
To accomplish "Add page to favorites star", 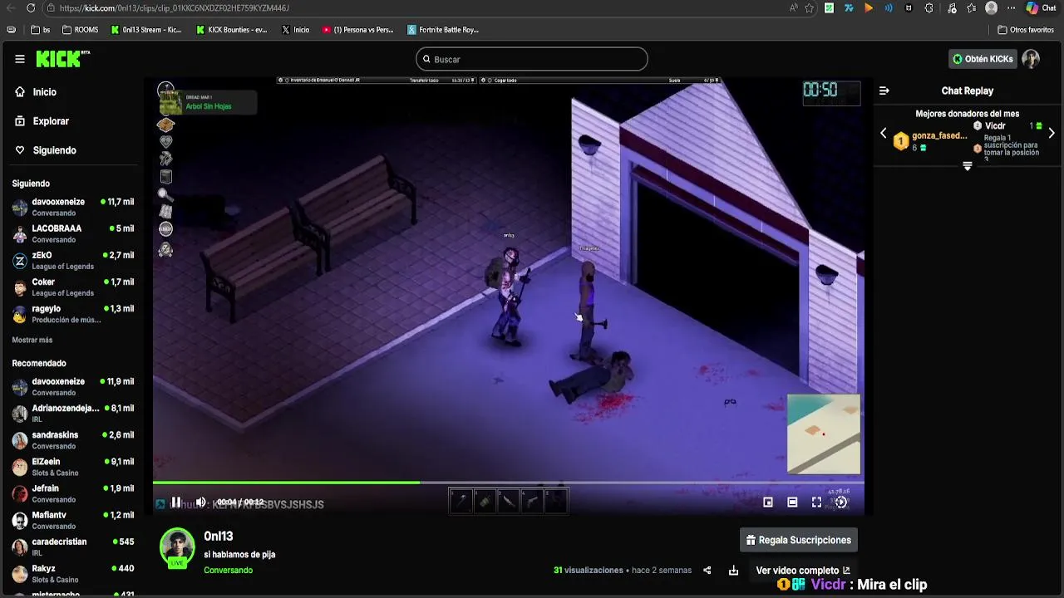I will pos(809,8).
